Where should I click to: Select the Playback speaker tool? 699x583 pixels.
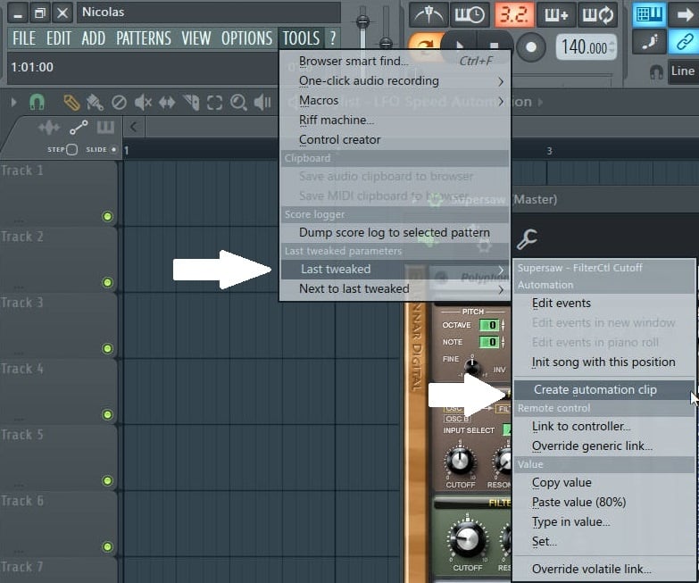[x=262, y=103]
